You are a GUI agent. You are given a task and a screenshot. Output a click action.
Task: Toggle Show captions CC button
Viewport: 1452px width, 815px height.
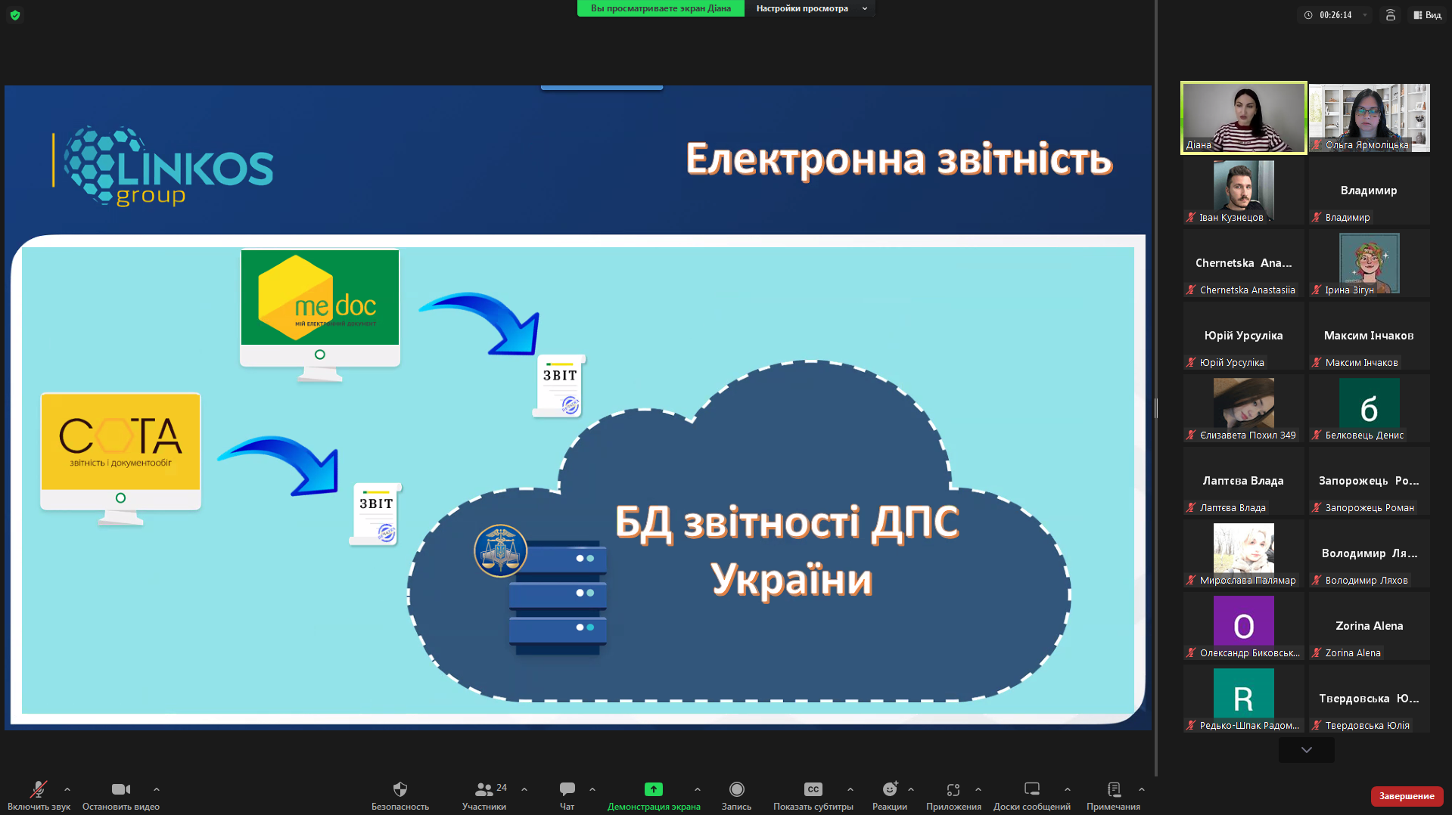(813, 789)
